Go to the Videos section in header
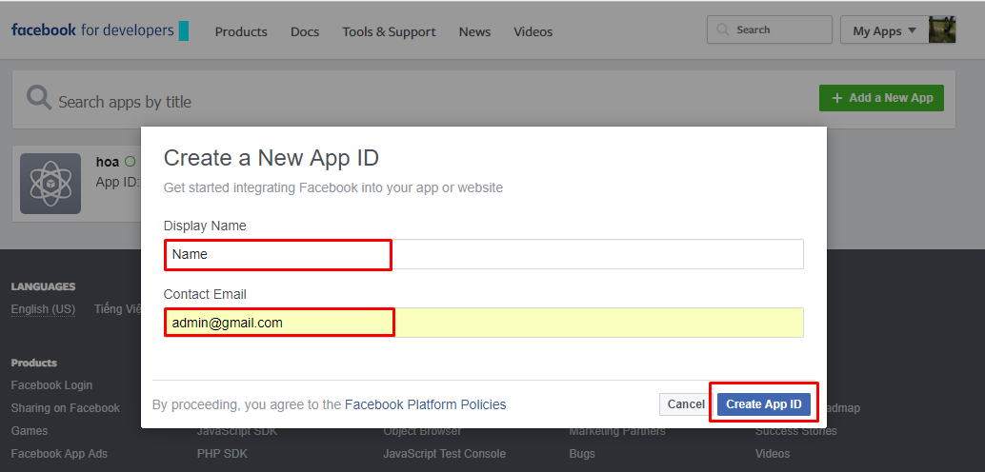Screen dimensions: 985x472 [x=533, y=31]
